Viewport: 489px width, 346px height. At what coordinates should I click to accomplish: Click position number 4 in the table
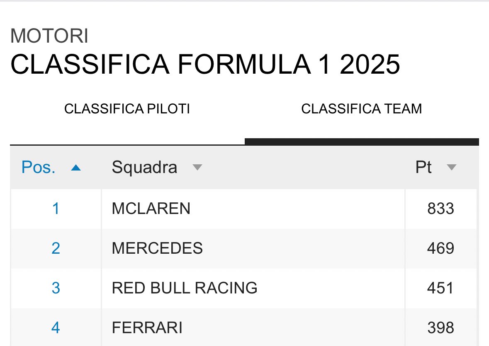pyautogui.click(x=56, y=328)
